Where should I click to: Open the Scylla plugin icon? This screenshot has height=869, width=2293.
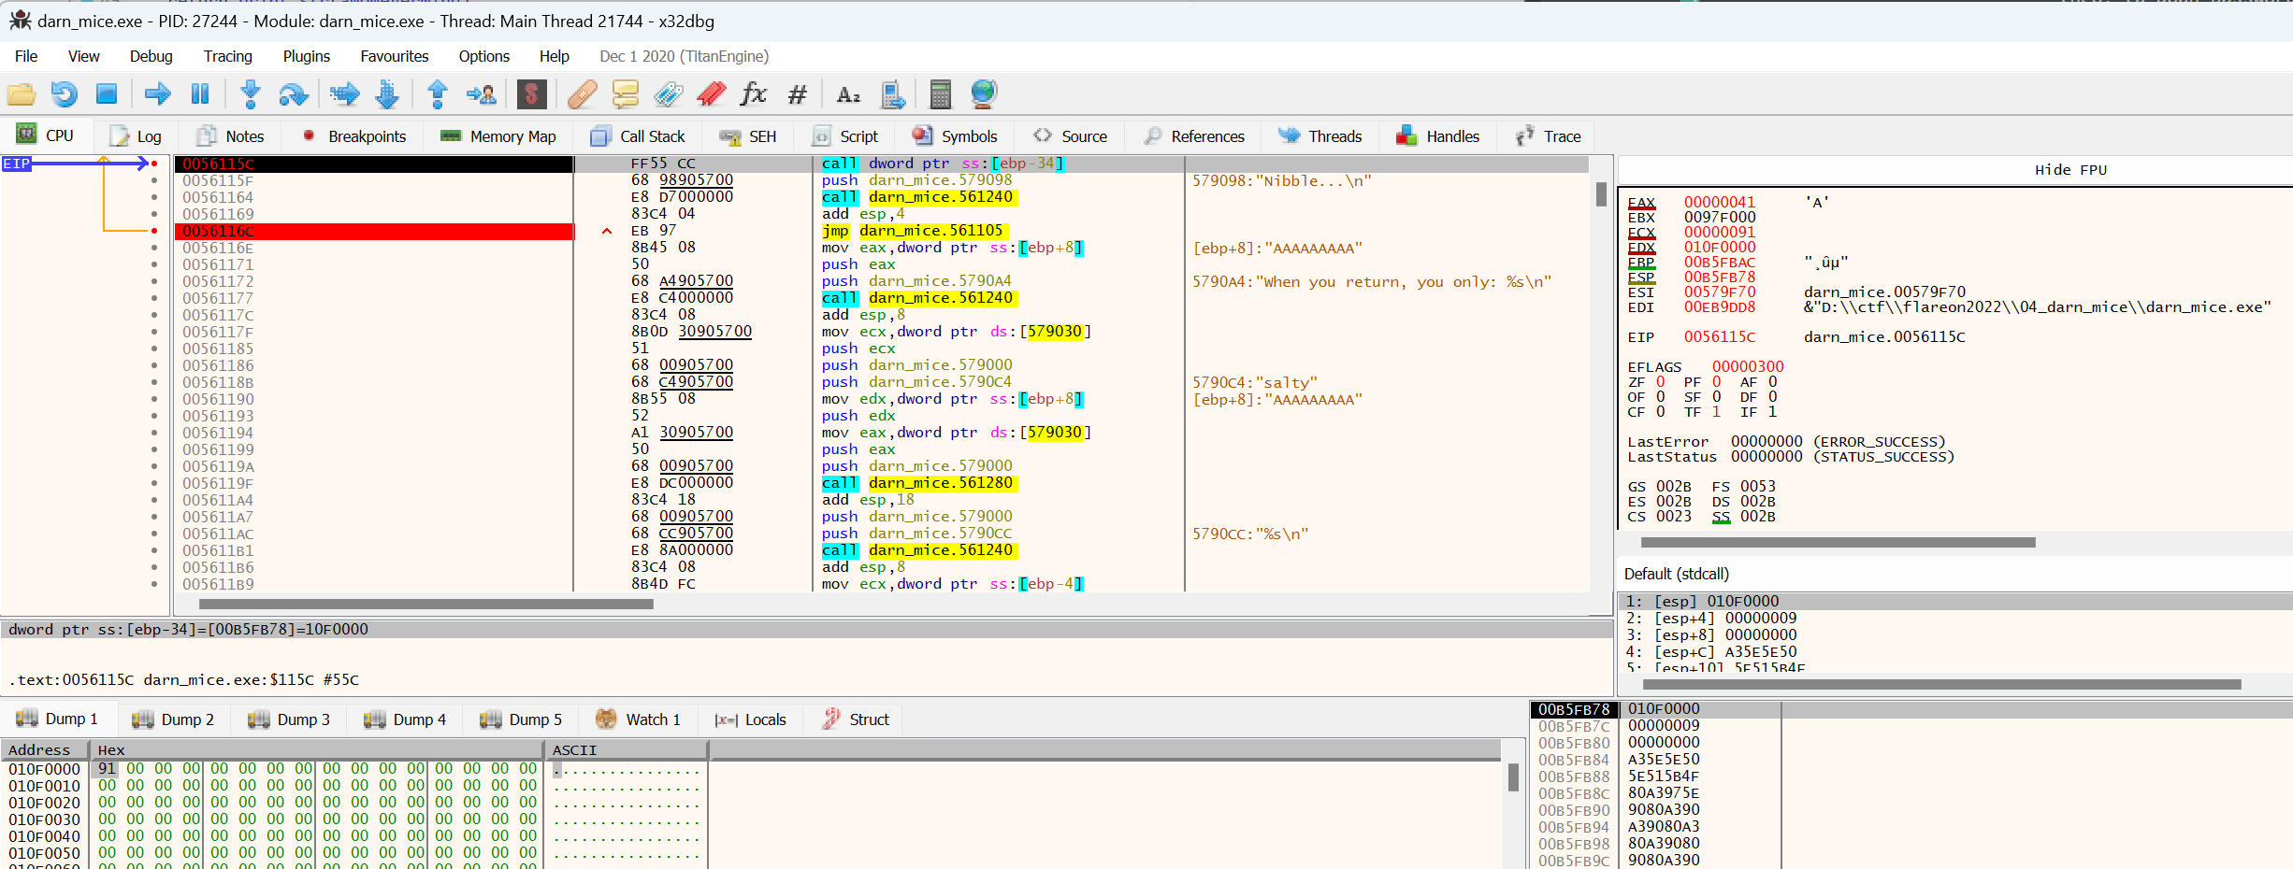pos(531,93)
